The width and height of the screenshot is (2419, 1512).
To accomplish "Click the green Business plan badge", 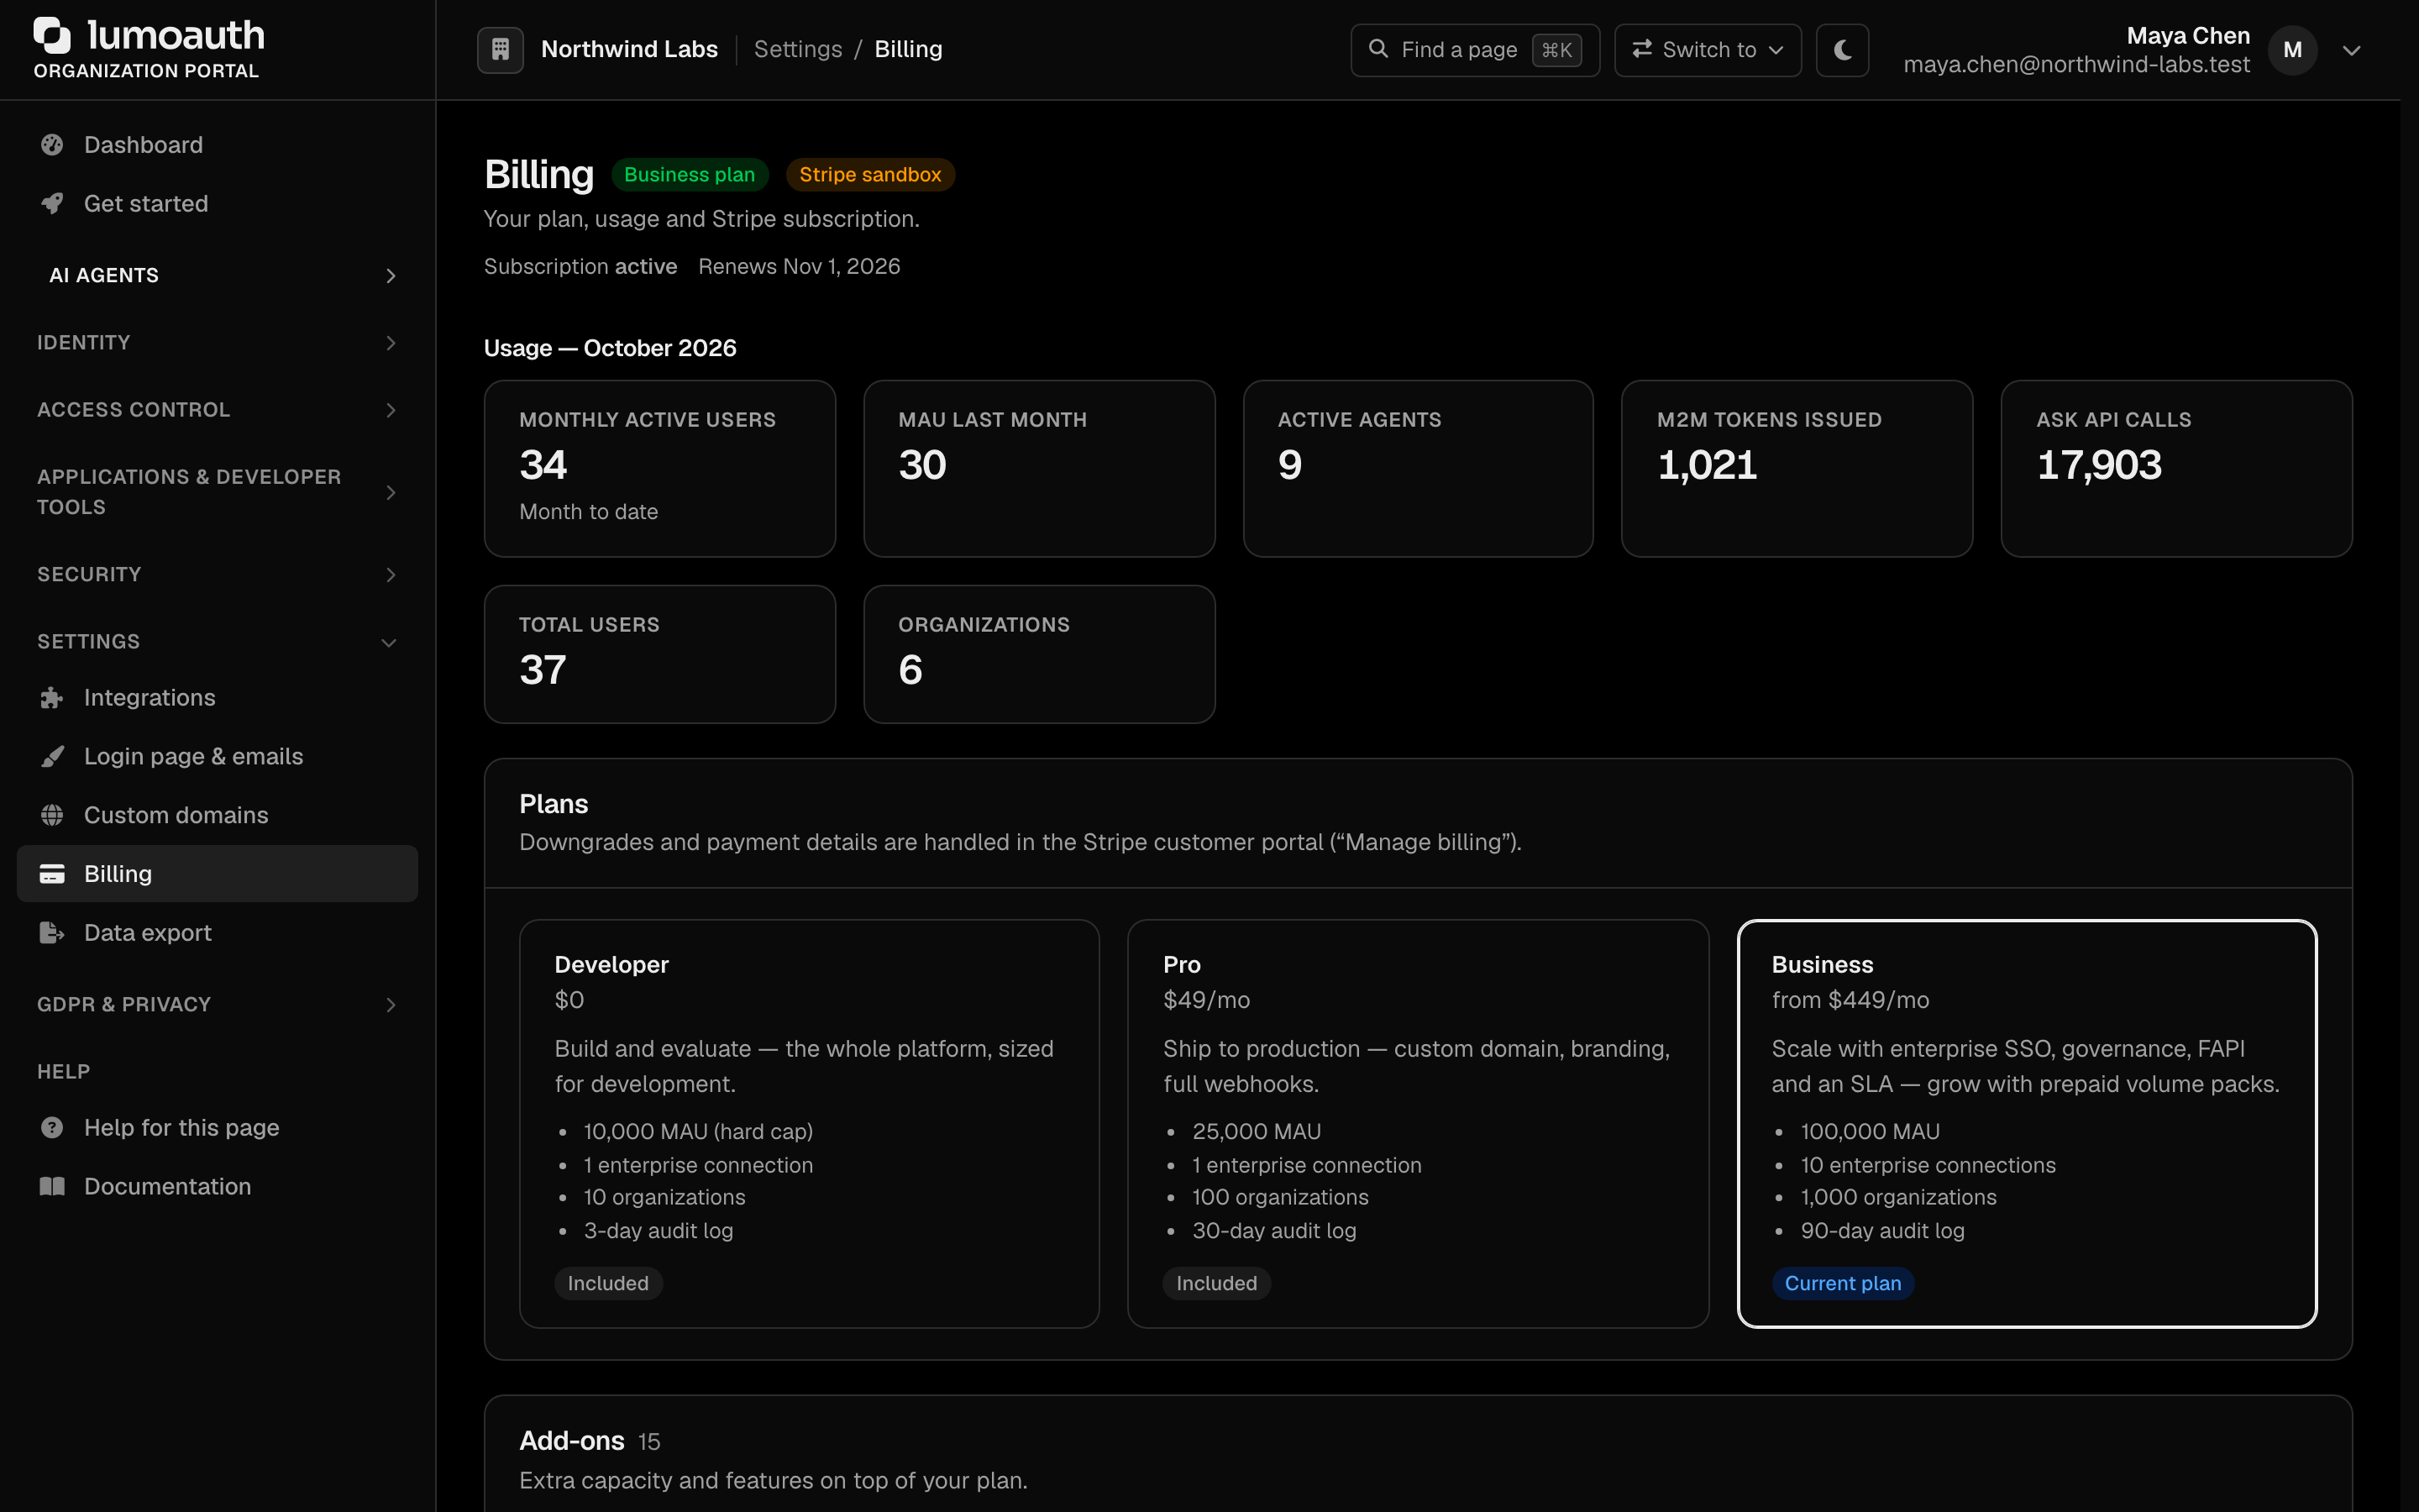I will pos(690,175).
